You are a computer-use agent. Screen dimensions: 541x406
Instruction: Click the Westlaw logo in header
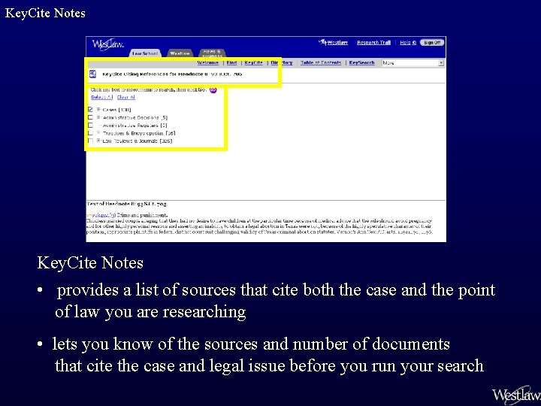pyautogui.click(x=107, y=44)
